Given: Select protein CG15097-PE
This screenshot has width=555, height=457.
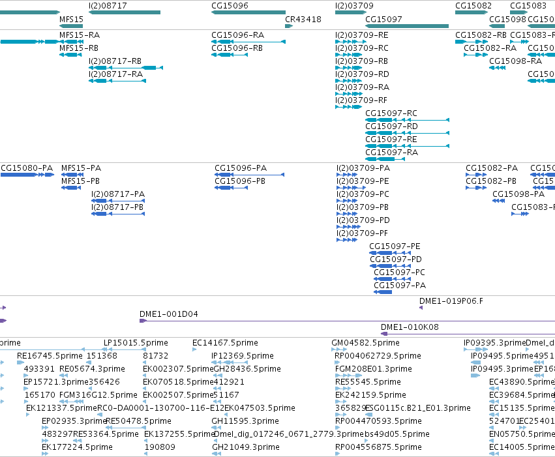Looking at the screenshot, I should point(390,253).
